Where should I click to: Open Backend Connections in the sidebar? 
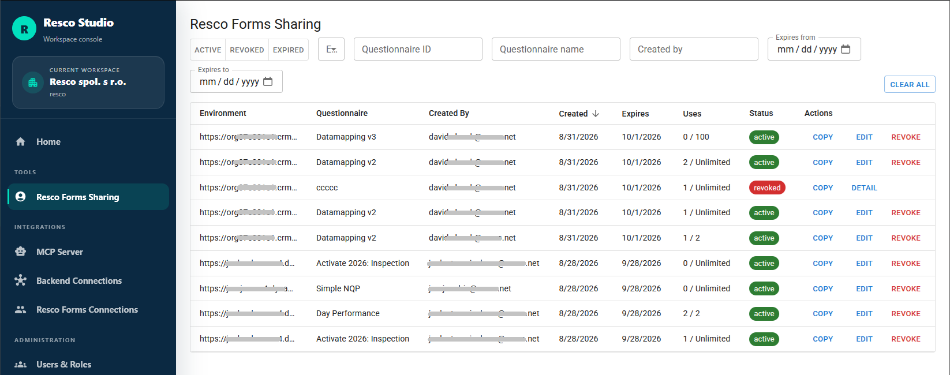(88, 280)
